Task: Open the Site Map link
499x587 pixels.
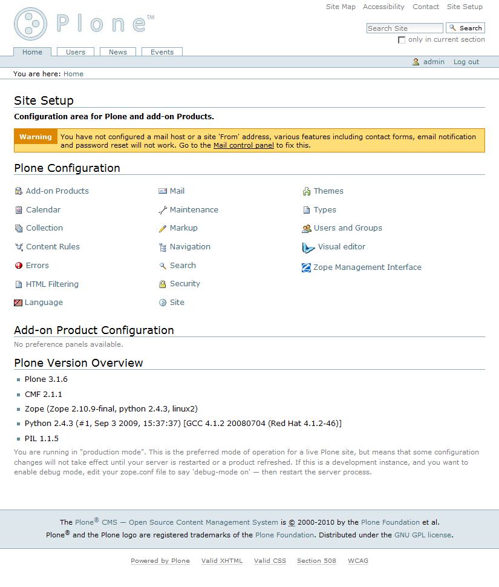Action: tap(341, 7)
